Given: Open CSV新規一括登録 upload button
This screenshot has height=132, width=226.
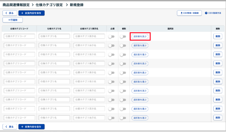Looking at the screenshot, I should (x=189, y=13).
